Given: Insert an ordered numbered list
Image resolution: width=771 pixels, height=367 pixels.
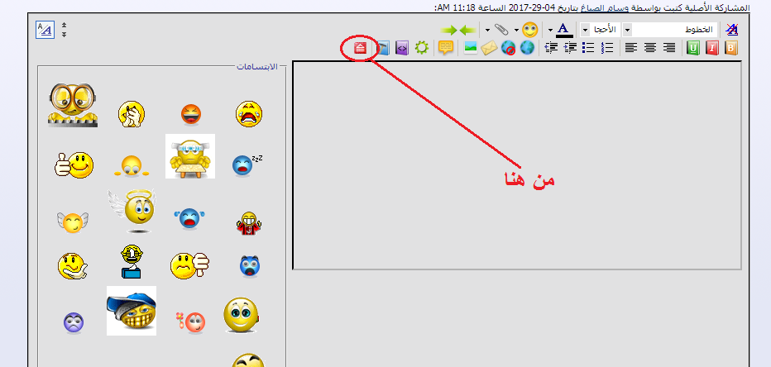Looking at the screenshot, I should tap(608, 48).
